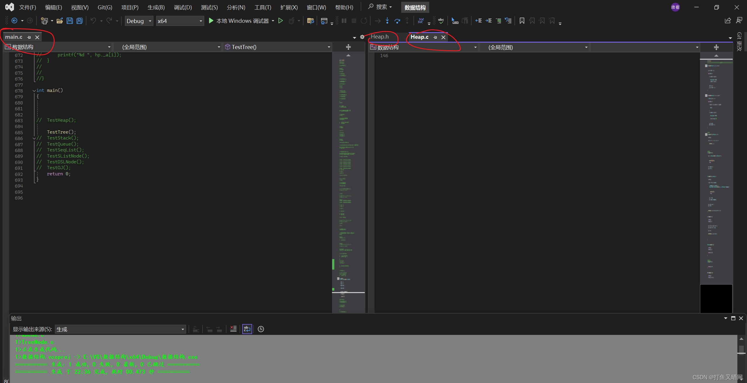This screenshot has height=383, width=747.
Task: Click the Live Share icon at top right
Action: [x=728, y=21]
